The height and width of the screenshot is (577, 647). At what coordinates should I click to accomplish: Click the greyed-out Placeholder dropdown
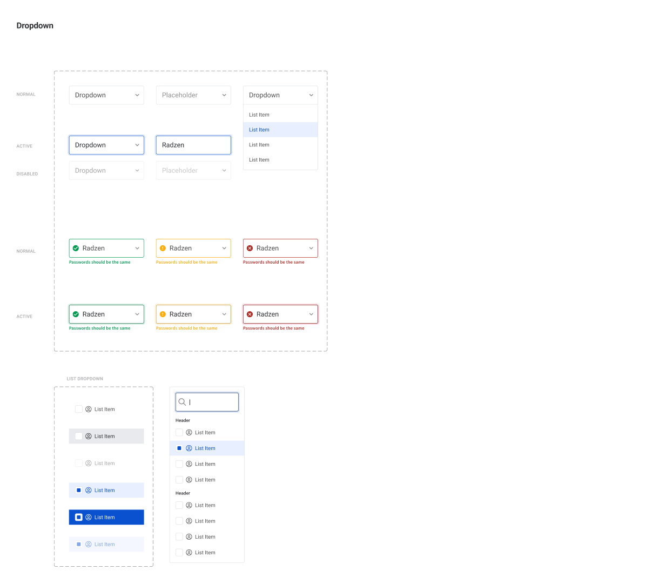pyautogui.click(x=193, y=171)
